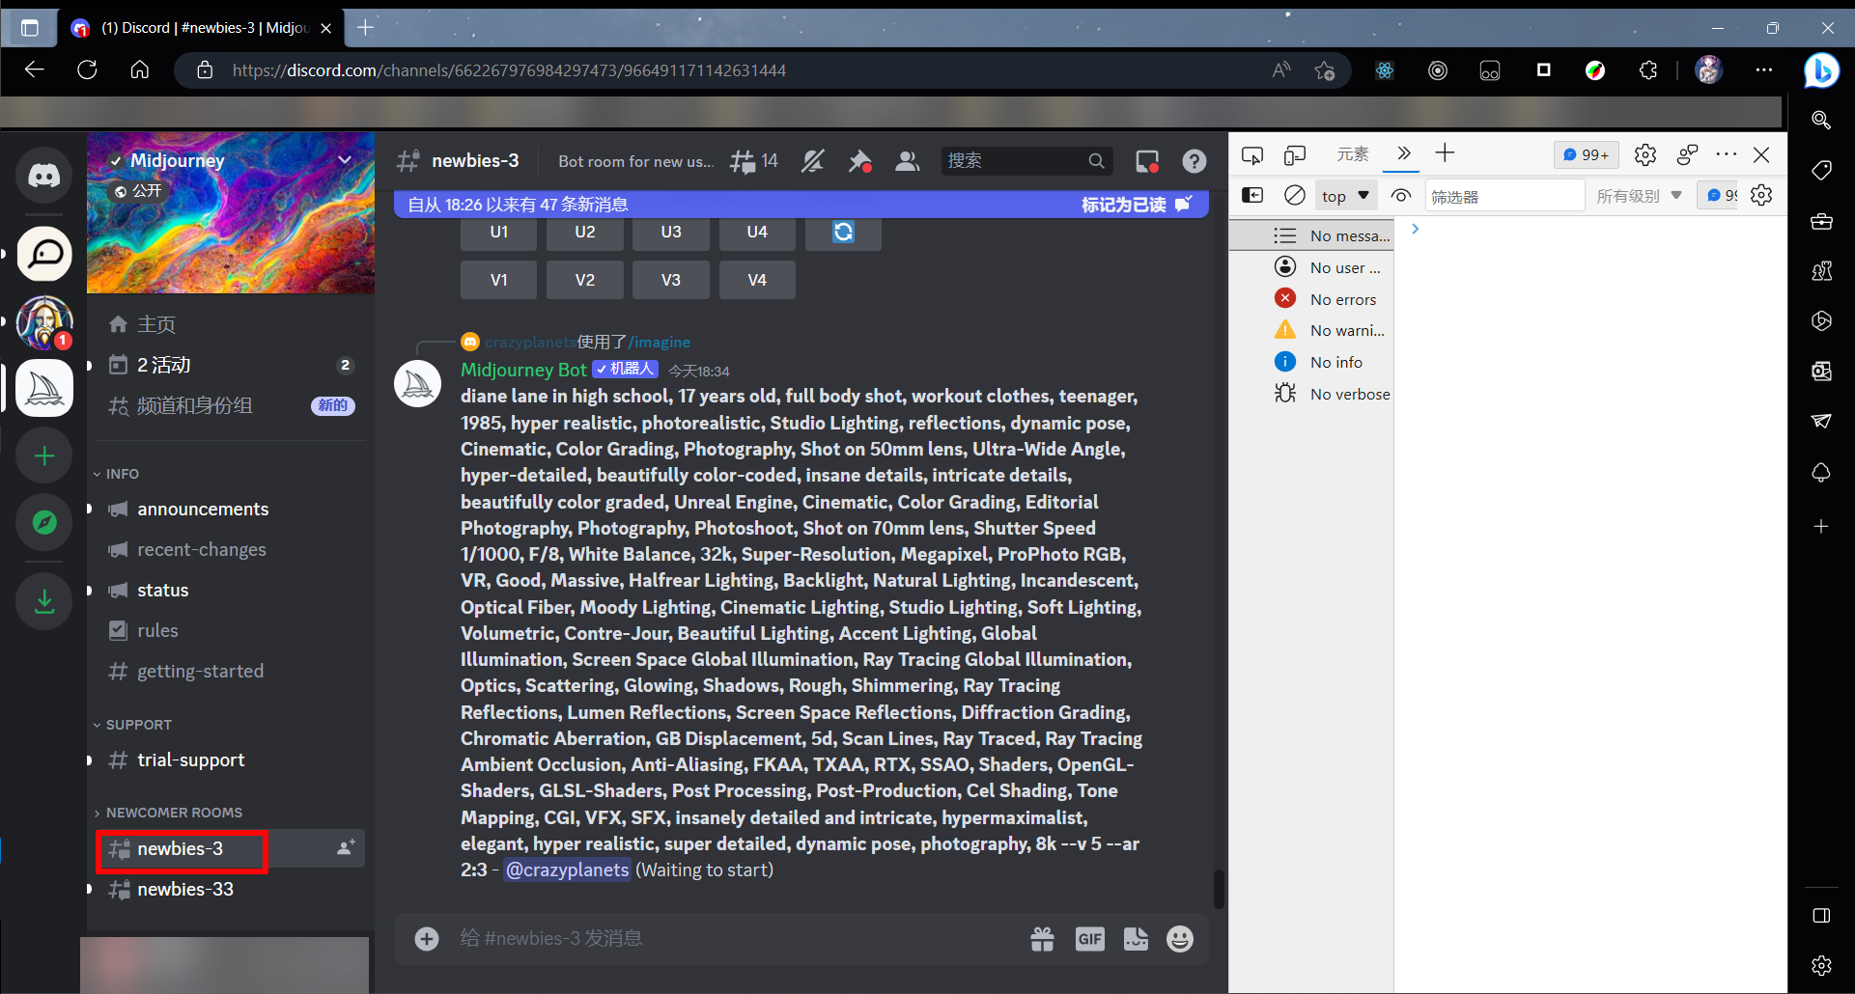The image size is (1855, 994).
Task: Click the V1 variation button
Action: 499,280
